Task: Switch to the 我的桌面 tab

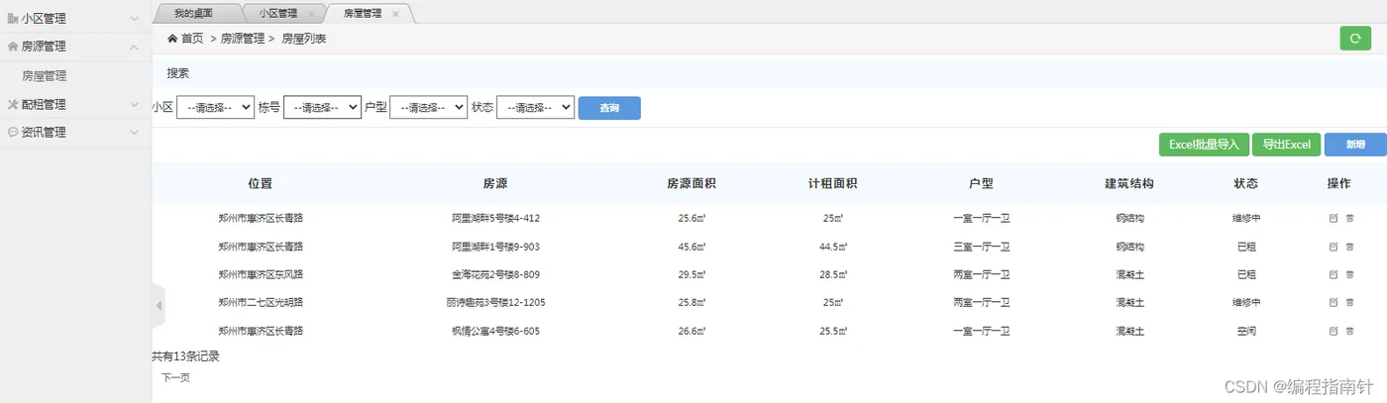Action: click(193, 14)
